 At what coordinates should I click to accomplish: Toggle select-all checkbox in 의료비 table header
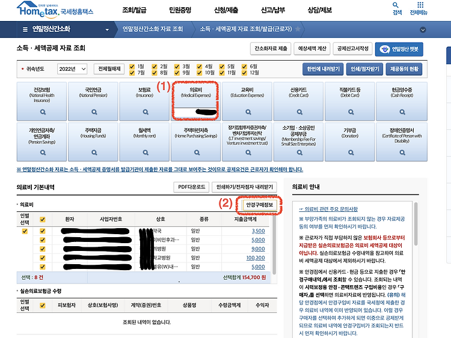(43, 220)
